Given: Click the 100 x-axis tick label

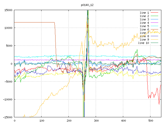Looking at the screenshot, I should [41, 121].
